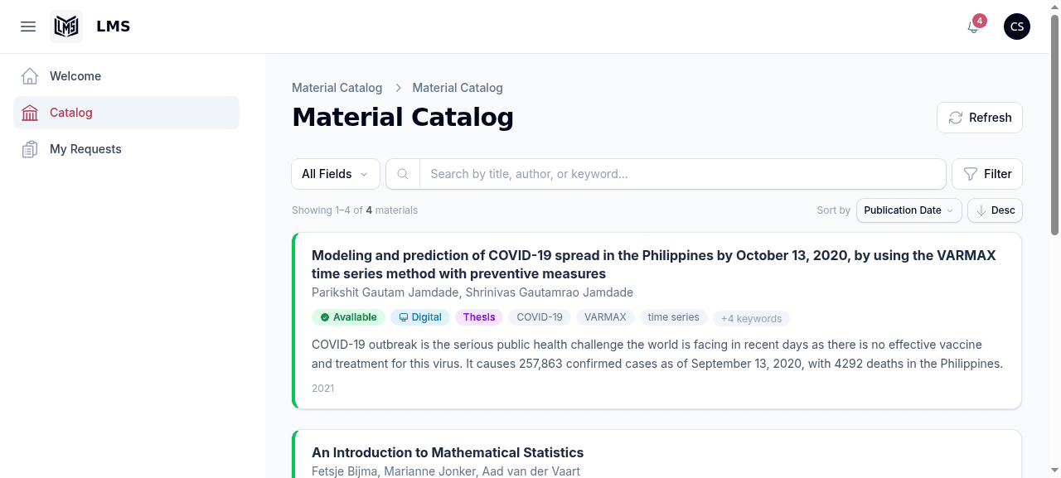
Task: Click the Showing 1–4 of 4 materials text
Action: (355, 210)
